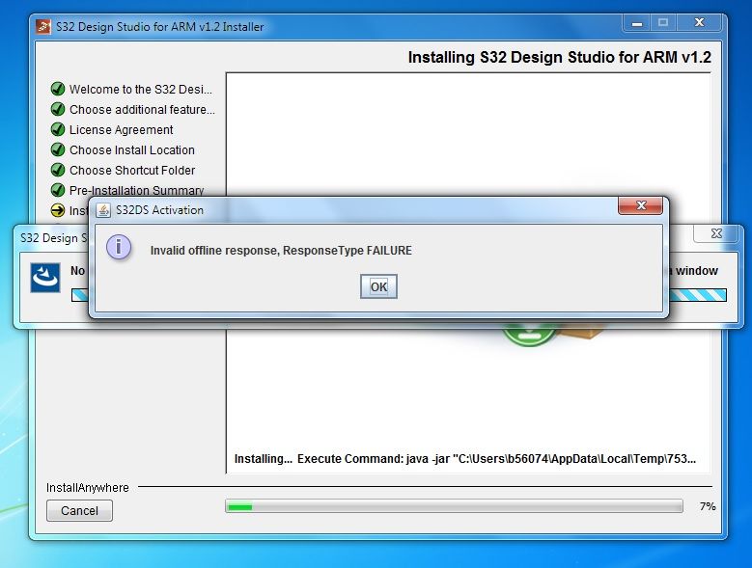752x568 pixels.
Task: Click 'S32 Design Studio for ARM v1.2 Installer' title
Action: pos(159,27)
